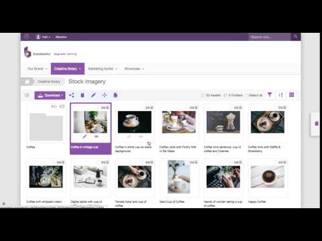Expand the Marketing toolkit menu

[x=103, y=69]
